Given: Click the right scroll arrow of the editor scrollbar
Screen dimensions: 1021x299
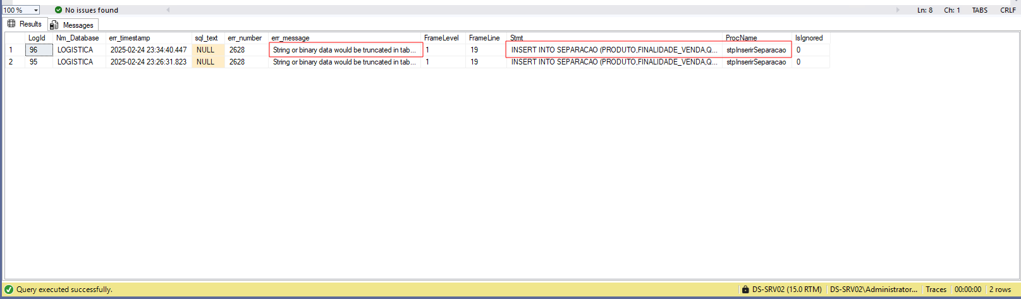Looking at the screenshot, I should pos(898,10).
